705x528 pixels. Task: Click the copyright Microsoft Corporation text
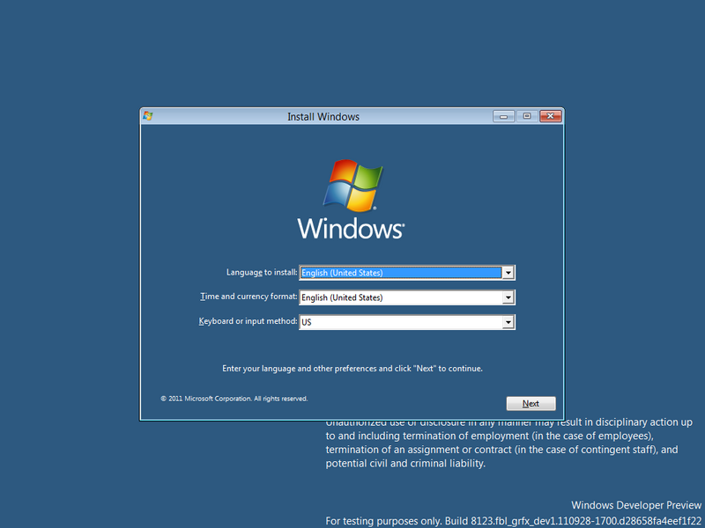coord(234,399)
